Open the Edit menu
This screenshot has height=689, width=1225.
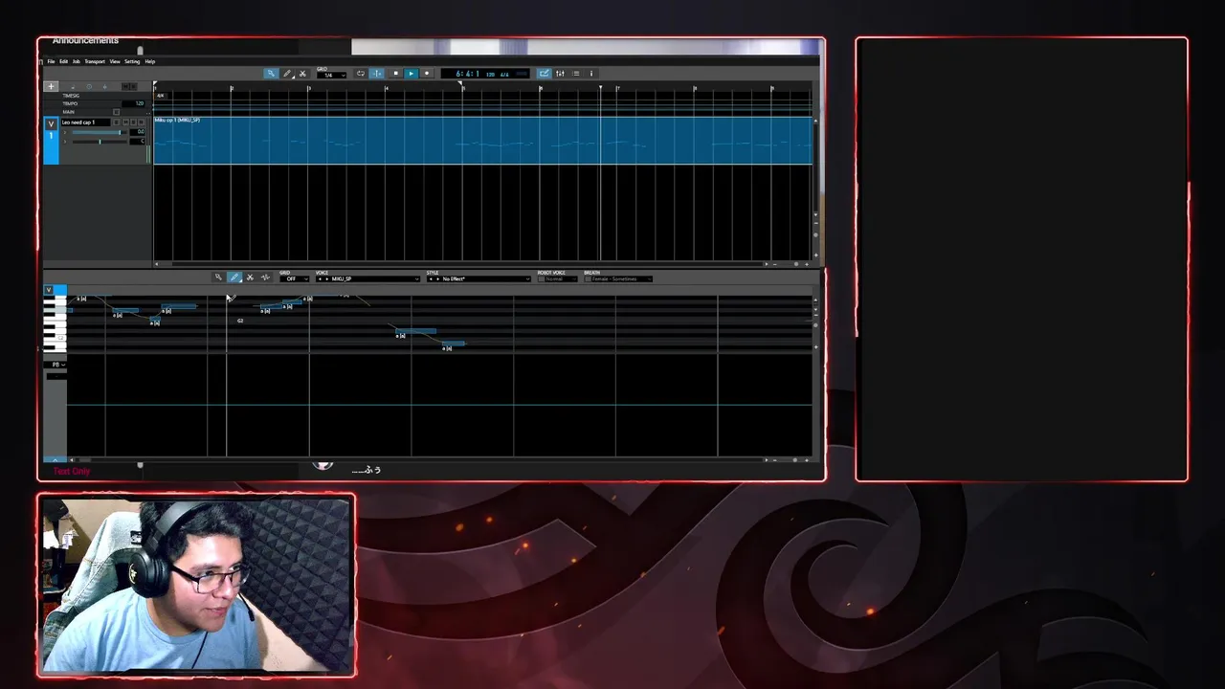pyautogui.click(x=63, y=61)
